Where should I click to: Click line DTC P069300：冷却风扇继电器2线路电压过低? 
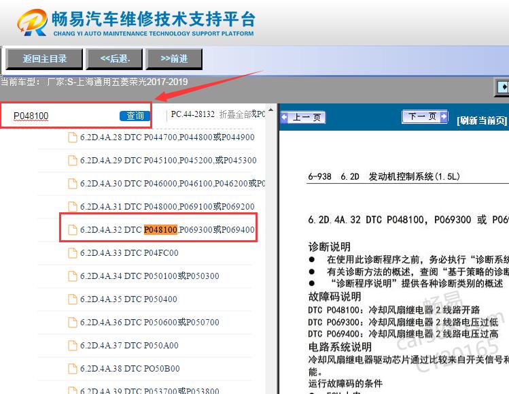[403, 322]
